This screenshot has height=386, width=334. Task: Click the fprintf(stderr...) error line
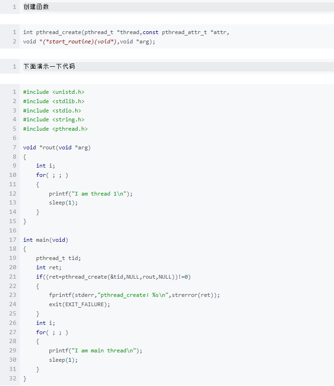[134, 295]
